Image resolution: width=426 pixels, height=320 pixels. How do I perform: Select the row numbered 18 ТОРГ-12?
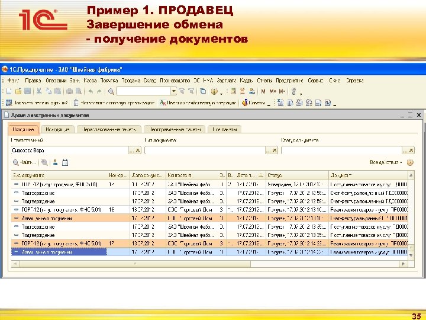click(x=209, y=210)
